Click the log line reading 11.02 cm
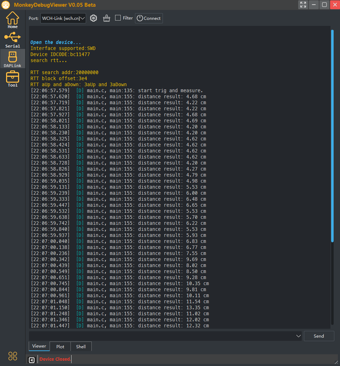The height and width of the screenshot is (366, 340). coord(120,314)
